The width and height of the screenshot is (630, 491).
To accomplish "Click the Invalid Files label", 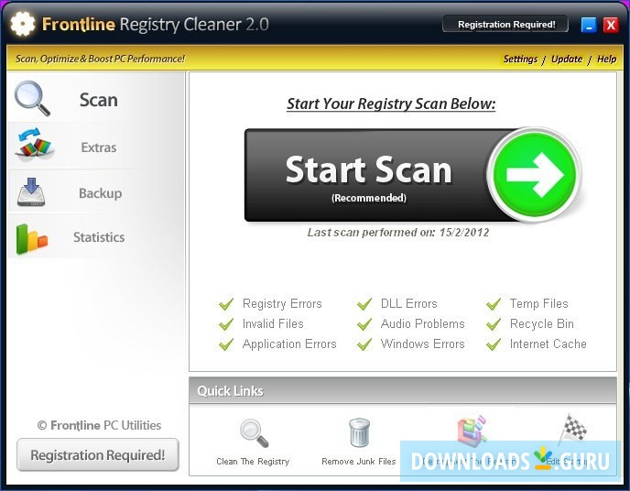I will (x=273, y=323).
